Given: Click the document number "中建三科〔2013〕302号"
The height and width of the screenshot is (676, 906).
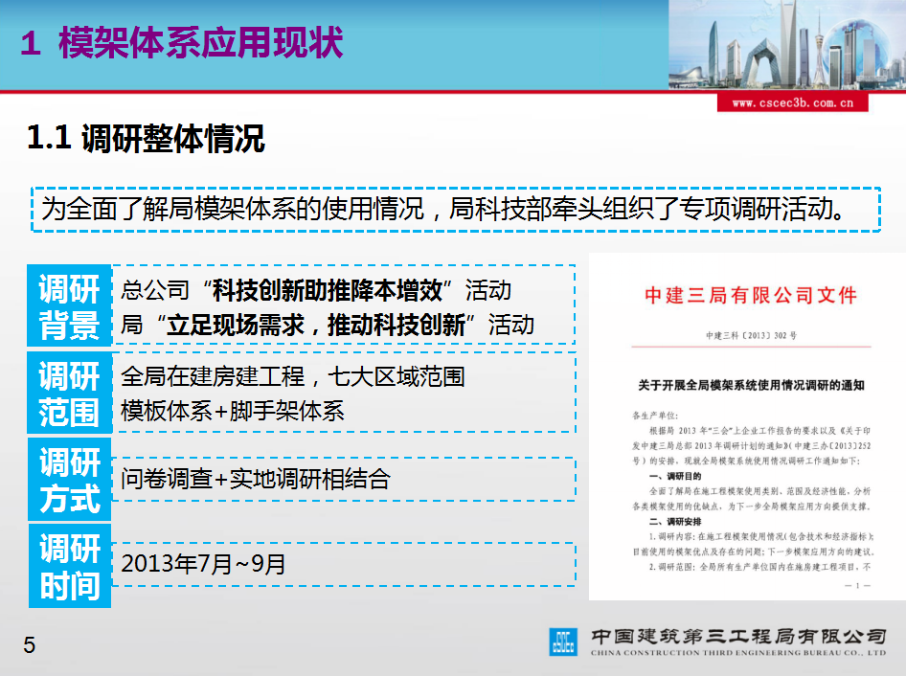Looking at the screenshot, I should coord(751,335).
